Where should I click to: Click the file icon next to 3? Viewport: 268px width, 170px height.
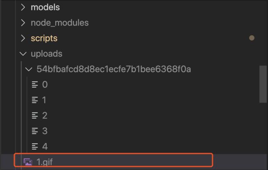(35, 131)
